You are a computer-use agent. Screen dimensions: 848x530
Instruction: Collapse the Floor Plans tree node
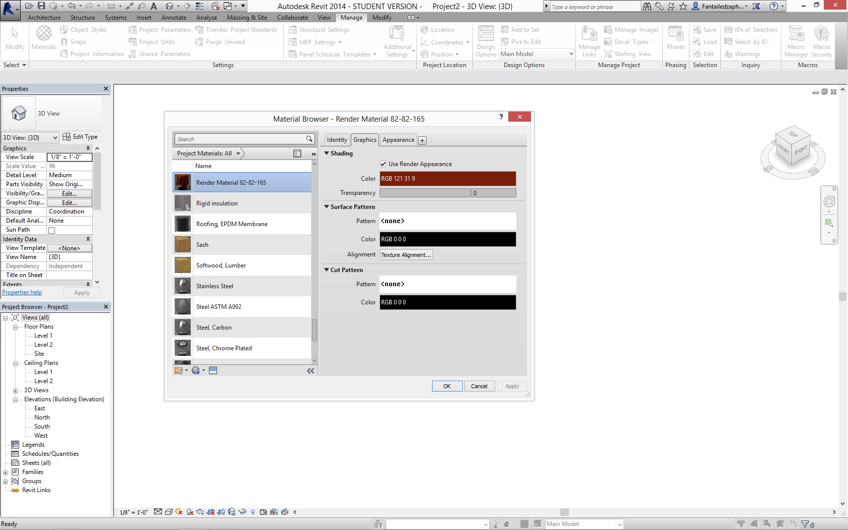15,327
